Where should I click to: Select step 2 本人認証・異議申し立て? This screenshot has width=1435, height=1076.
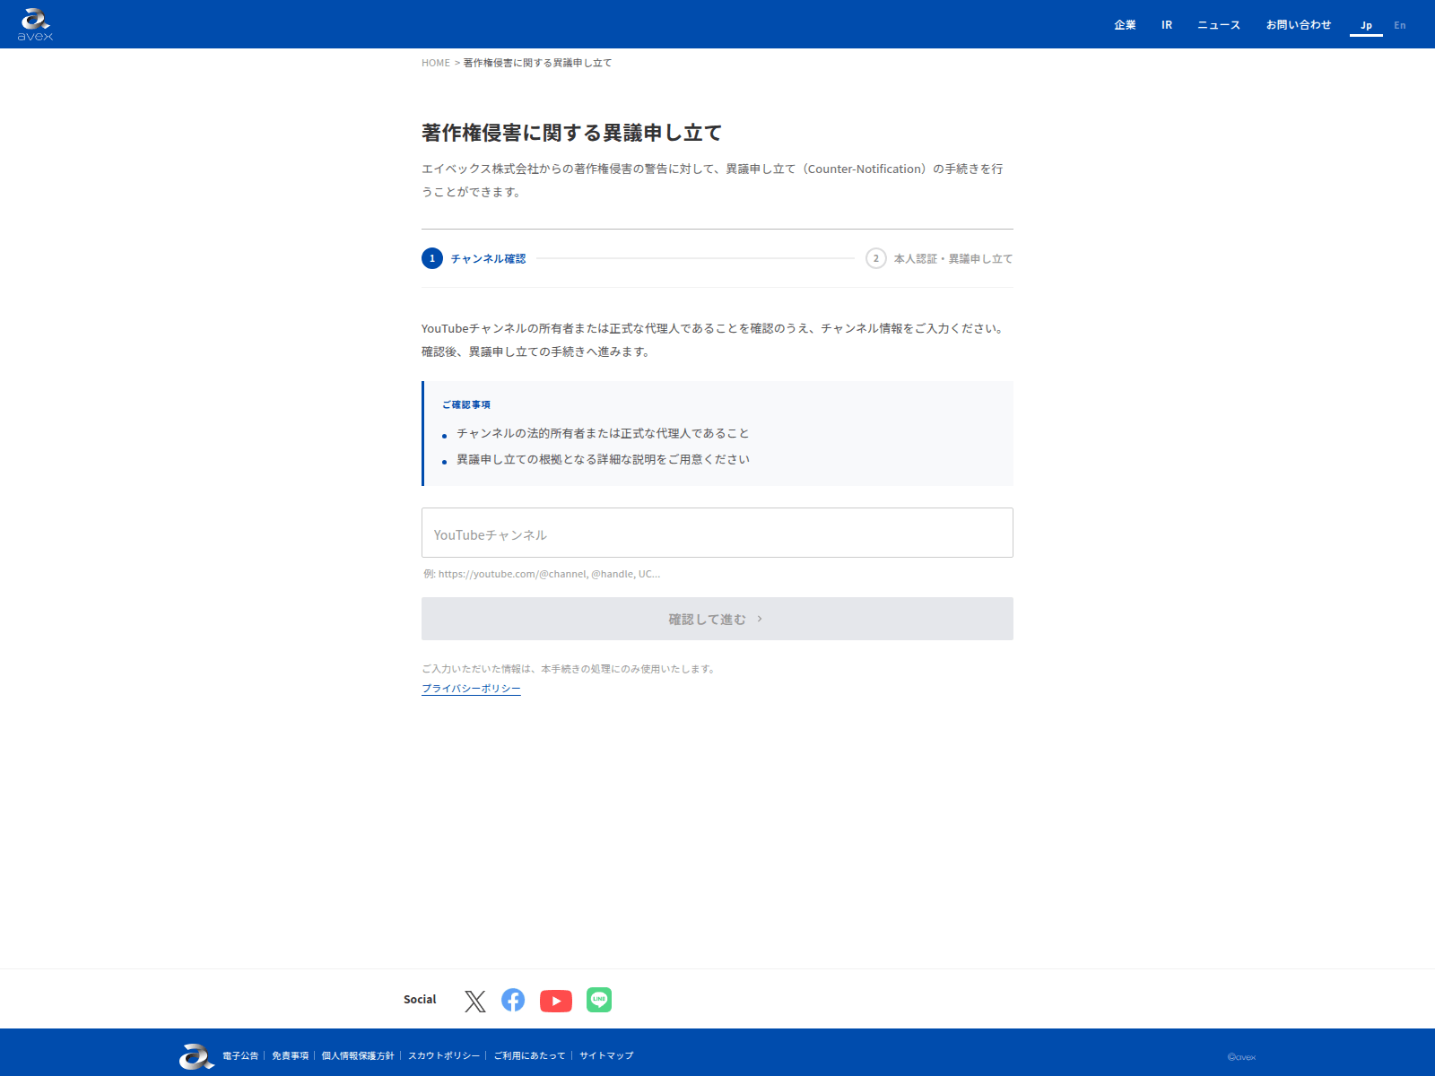(939, 258)
